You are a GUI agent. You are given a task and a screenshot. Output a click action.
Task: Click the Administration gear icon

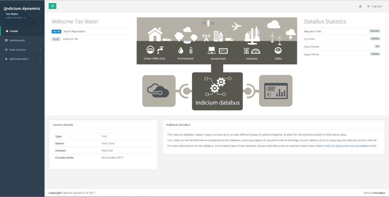[x=6, y=59]
